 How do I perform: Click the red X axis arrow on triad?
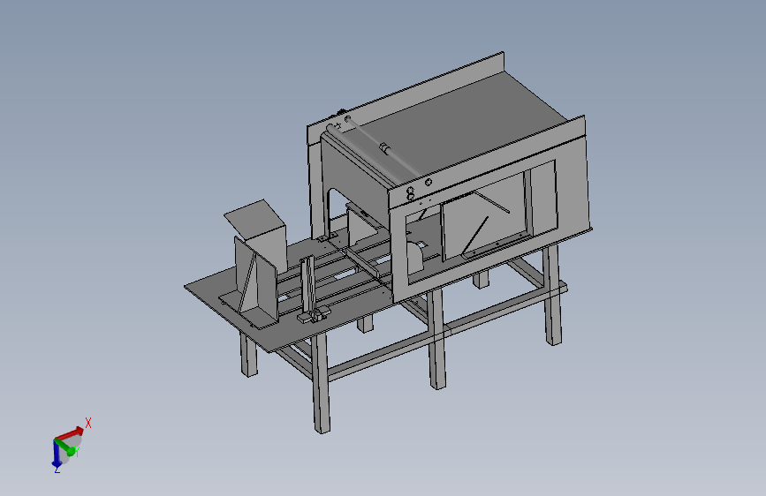tap(71, 433)
